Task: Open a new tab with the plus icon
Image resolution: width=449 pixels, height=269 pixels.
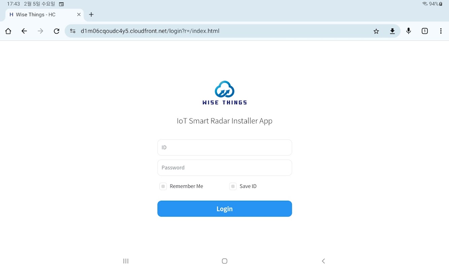Action: click(x=91, y=14)
